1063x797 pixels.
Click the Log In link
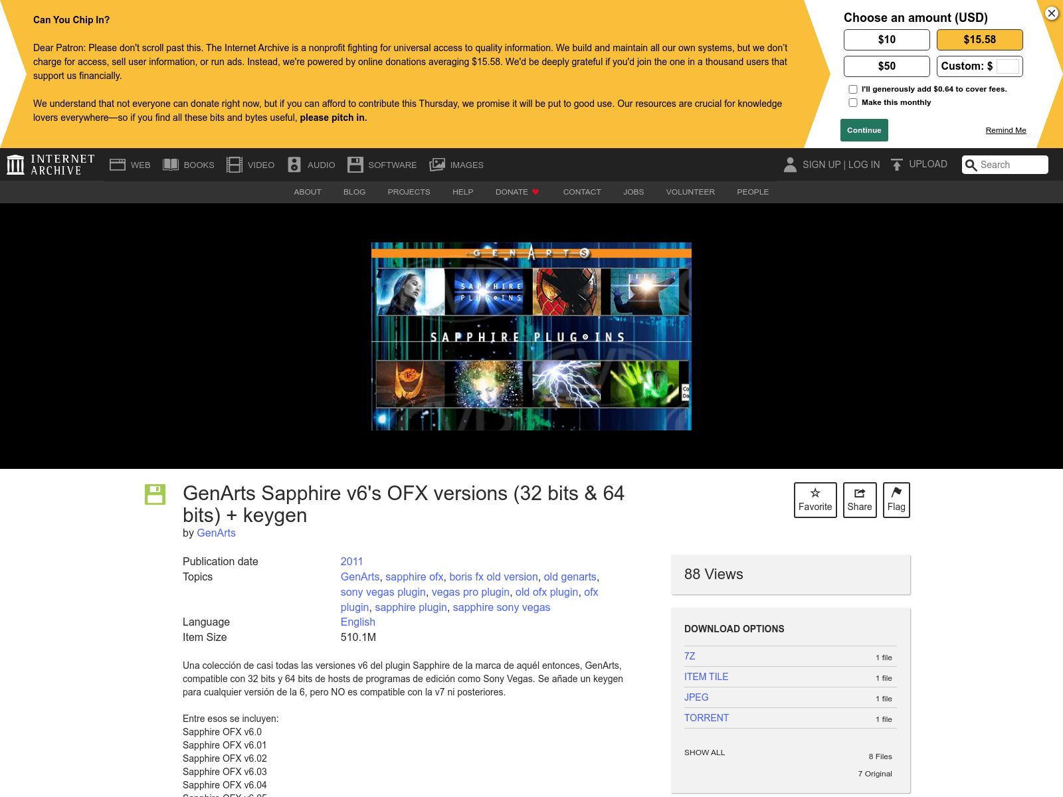[864, 165]
